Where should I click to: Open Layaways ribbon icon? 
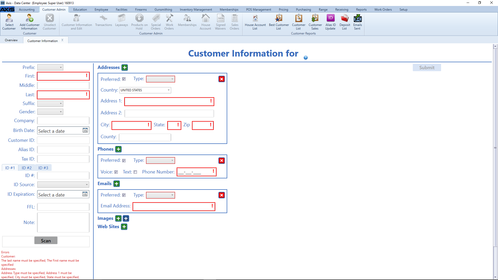(121, 21)
